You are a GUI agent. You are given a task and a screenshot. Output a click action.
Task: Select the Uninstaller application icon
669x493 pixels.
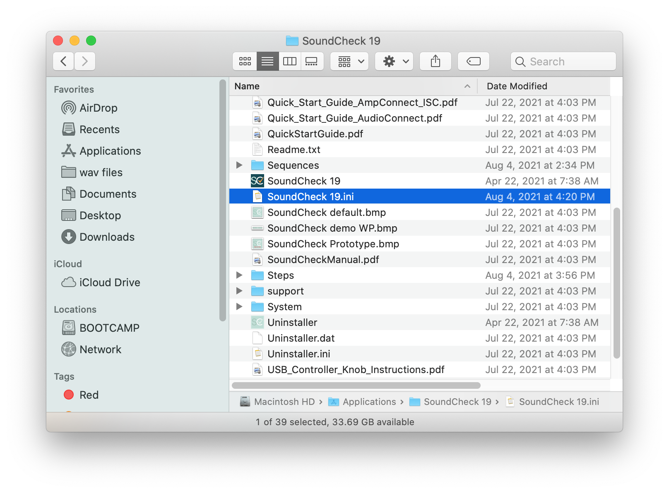(257, 322)
